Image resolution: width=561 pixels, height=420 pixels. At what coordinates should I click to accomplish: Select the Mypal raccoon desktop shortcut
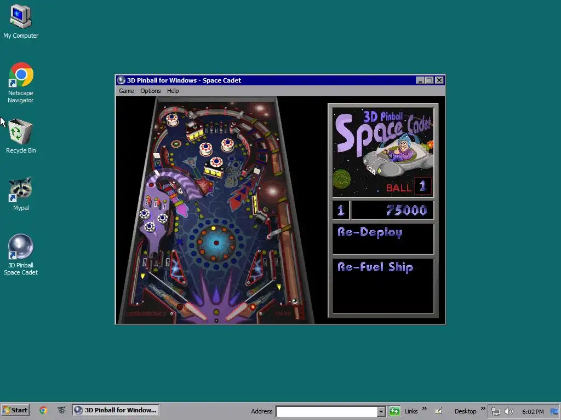tap(21, 194)
